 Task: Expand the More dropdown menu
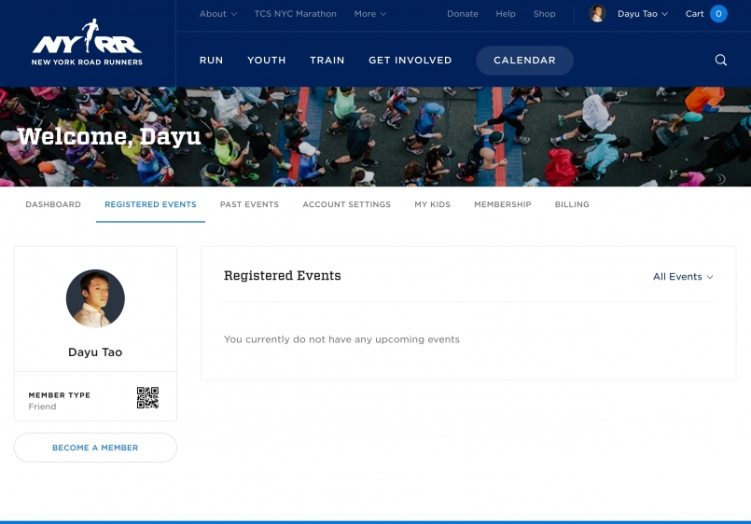(x=369, y=14)
